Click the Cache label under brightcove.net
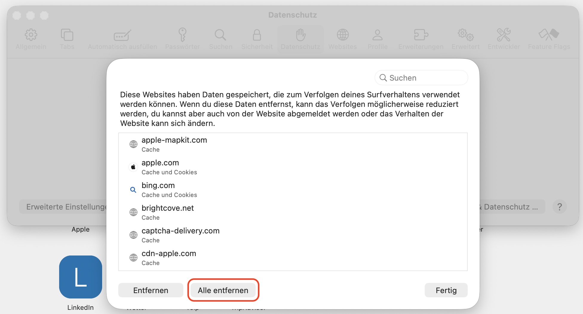 click(151, 218)
